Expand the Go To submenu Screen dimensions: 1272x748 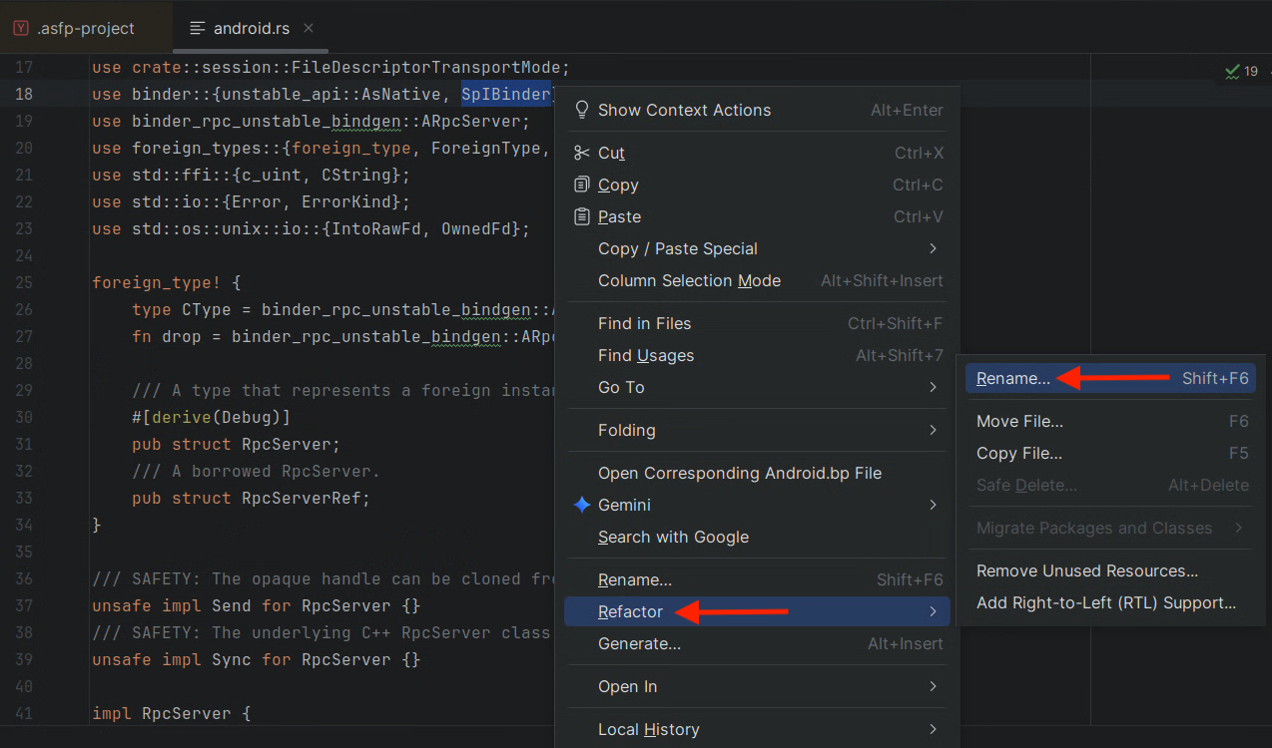[x=619, y=387]
